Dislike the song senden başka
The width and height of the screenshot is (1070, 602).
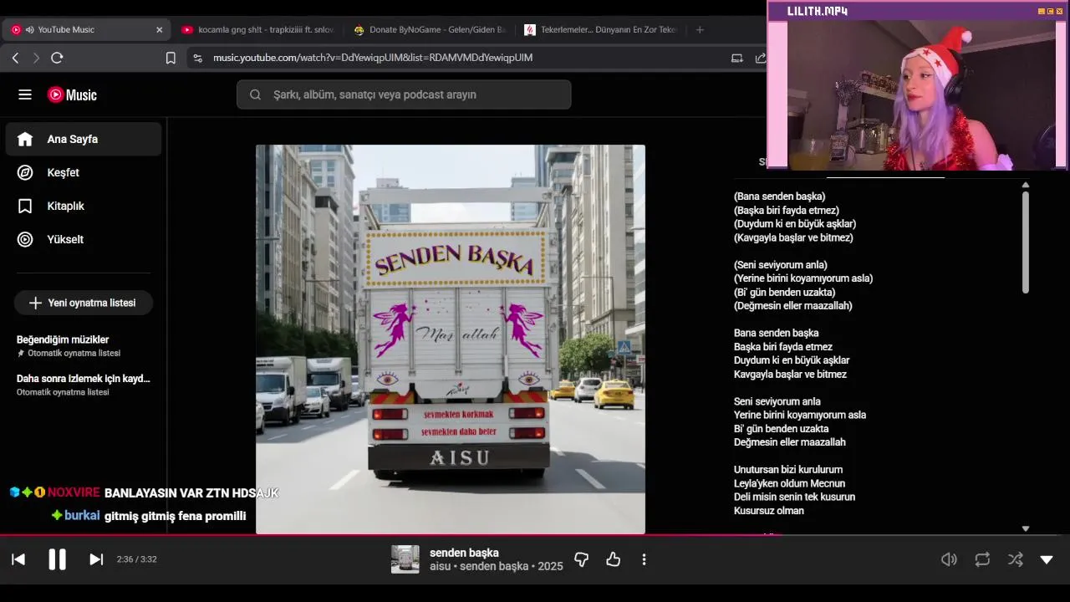point(582,559)
